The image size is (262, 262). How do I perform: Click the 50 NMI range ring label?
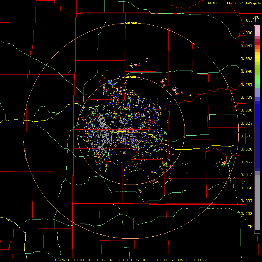click(131, 77)
